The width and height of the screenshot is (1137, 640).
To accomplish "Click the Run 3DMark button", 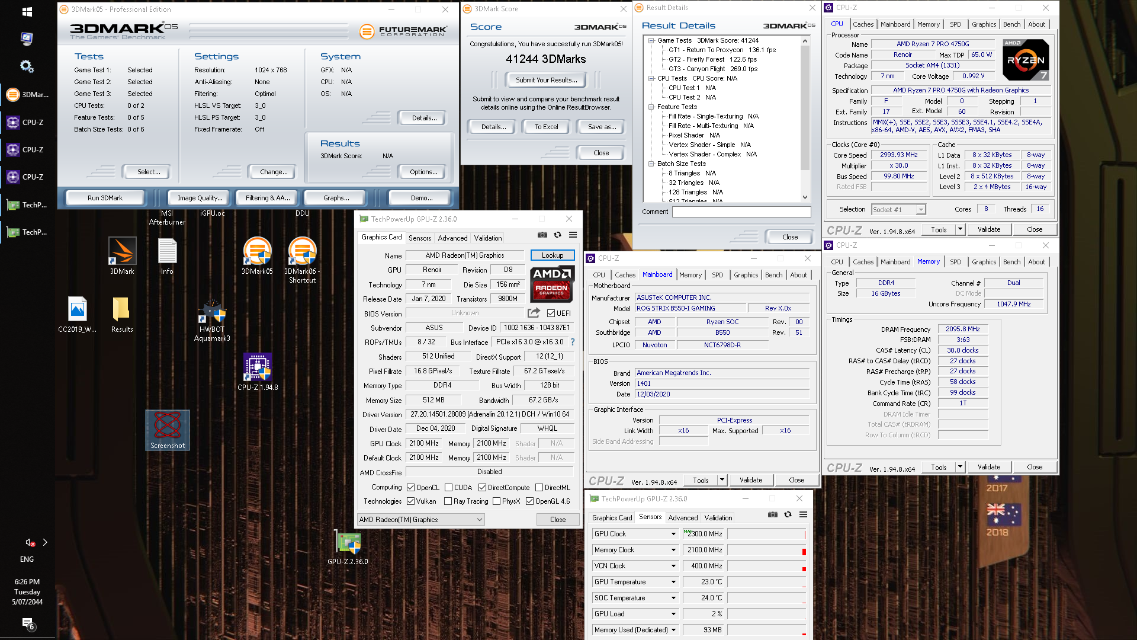I will click(x=105, y=198).
